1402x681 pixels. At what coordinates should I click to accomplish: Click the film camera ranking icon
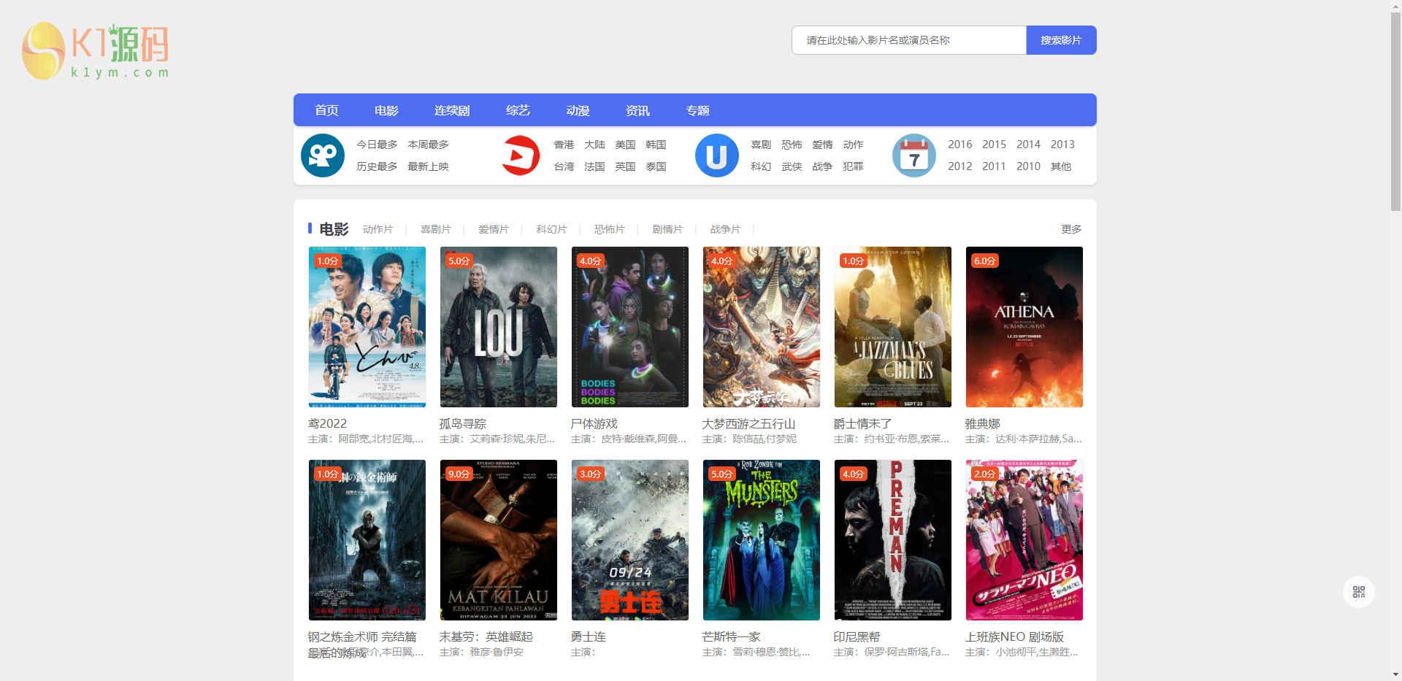pos(323,155)
